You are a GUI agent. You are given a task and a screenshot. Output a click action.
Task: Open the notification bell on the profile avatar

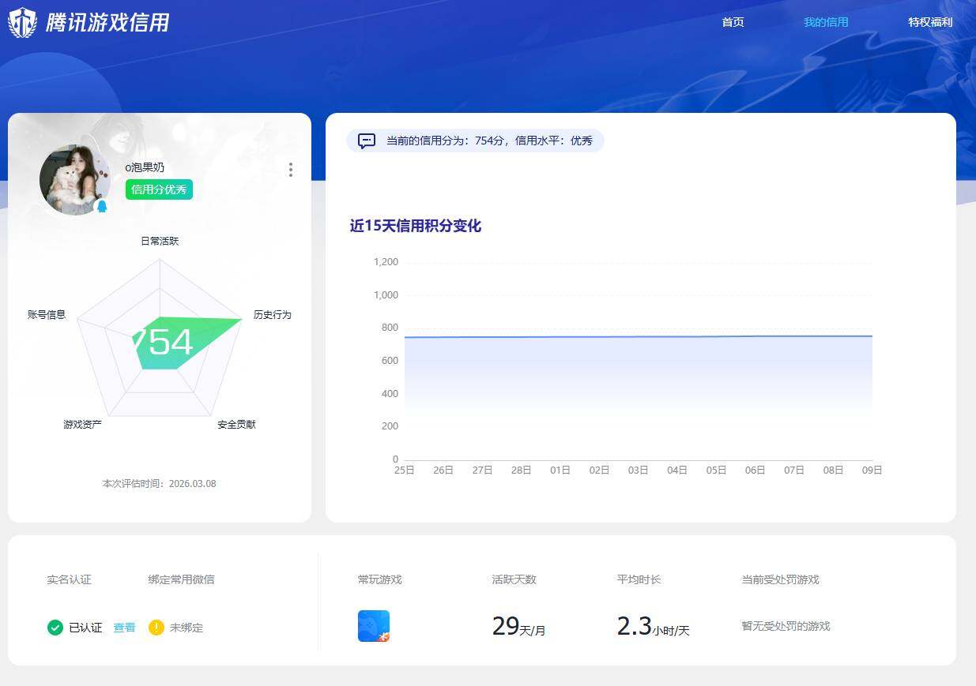(x=103, y=206)
